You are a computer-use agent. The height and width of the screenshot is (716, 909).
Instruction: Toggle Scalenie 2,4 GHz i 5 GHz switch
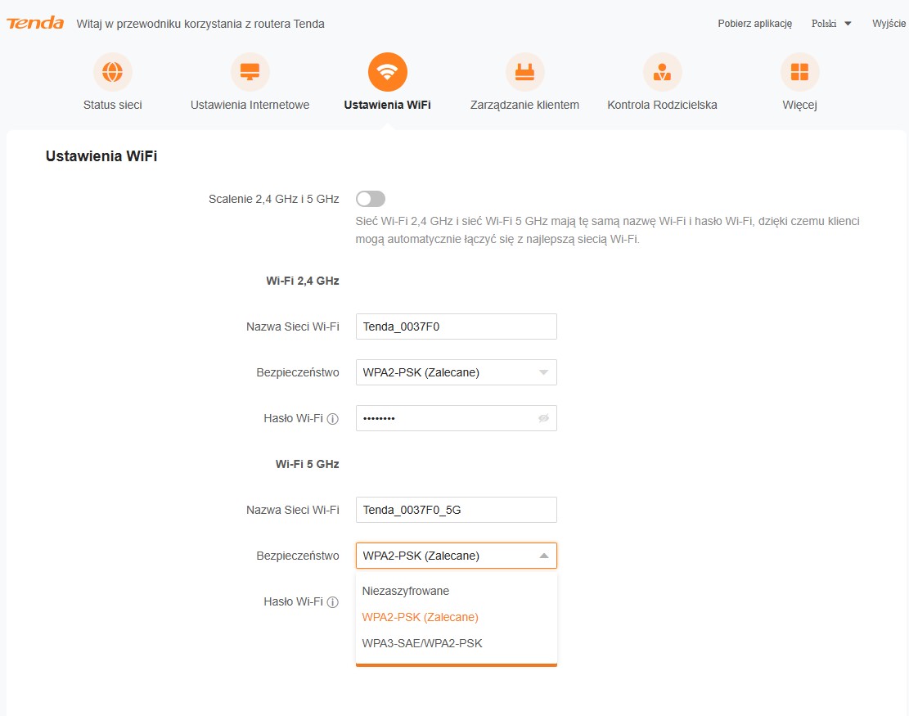[x=371, y=199]
